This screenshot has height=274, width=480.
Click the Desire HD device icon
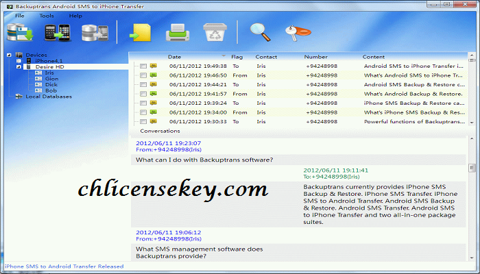pos(29,66)
